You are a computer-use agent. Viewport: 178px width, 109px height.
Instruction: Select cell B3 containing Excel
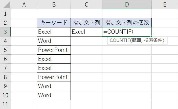click(54, 32)
